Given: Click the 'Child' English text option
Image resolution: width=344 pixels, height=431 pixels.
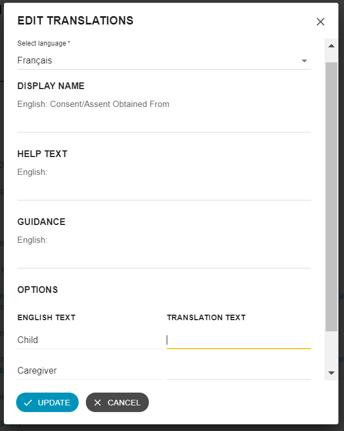Looking at the screenshot, I should (27, 340).
